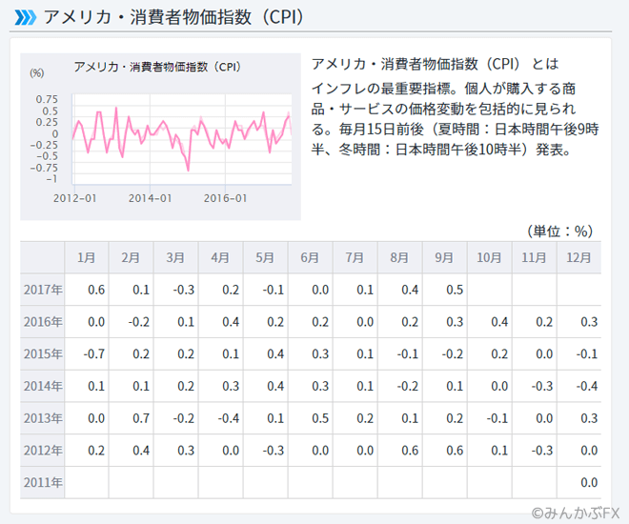Select the 6月 column header
The image size is (629, 524).
(311, 257)
